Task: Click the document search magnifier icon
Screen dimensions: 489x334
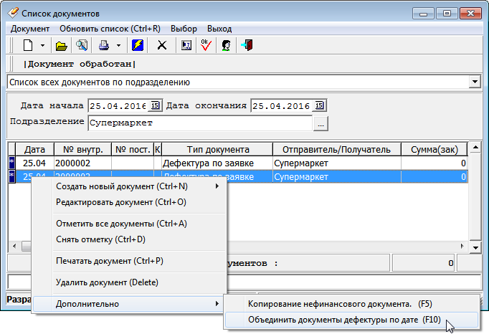Action: 82,46
